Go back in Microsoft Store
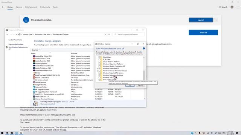Screen dimensions: 241x135 point(3,7)
